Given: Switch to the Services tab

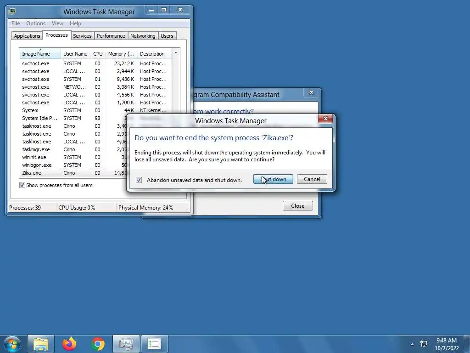Looking at the screenshot, I should pyautogui.click(x=83, y=36).
